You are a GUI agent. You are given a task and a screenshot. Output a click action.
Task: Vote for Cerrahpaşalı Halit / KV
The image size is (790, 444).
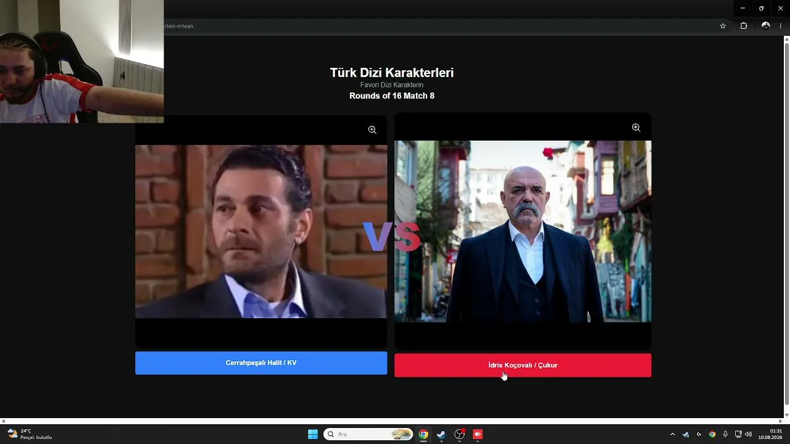point(261,363)
